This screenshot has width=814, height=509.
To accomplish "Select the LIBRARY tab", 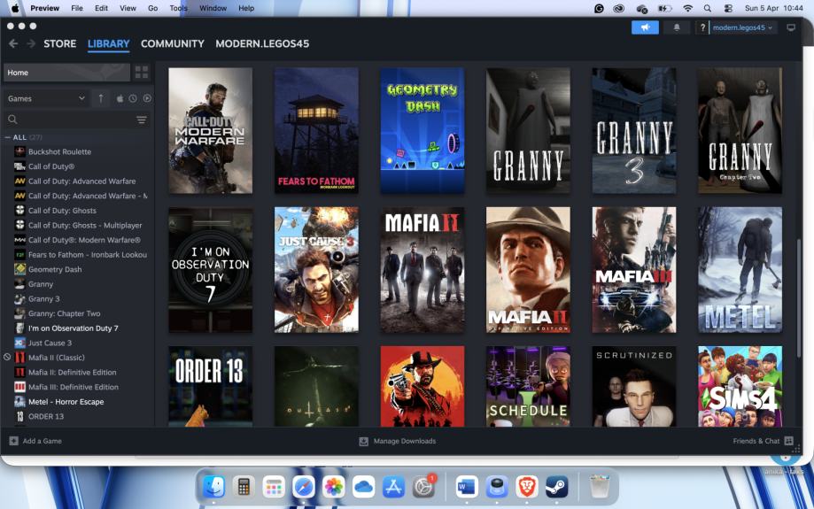I will (x=108, y=43).
